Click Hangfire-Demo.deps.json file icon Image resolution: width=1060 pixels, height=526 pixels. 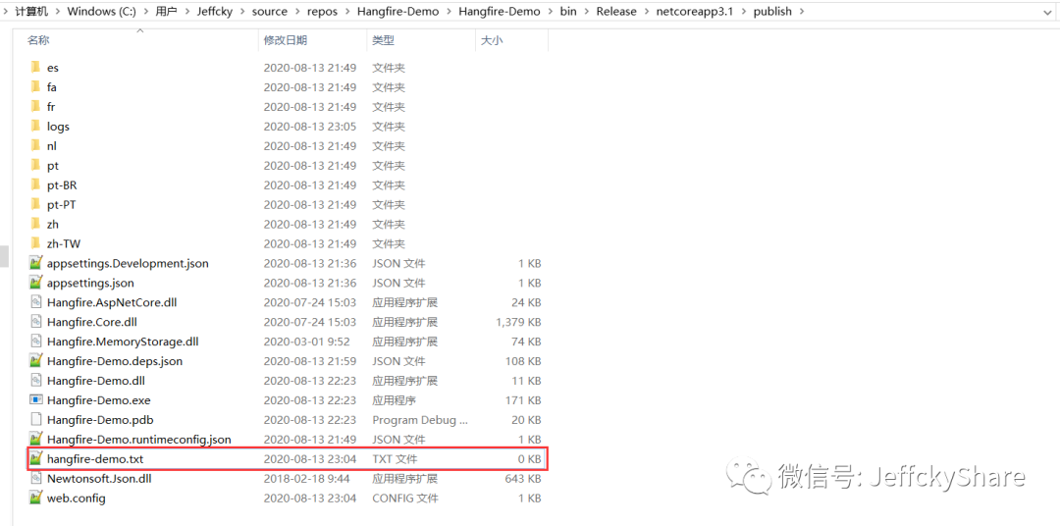pyautogui.click(x=36, y=362)
